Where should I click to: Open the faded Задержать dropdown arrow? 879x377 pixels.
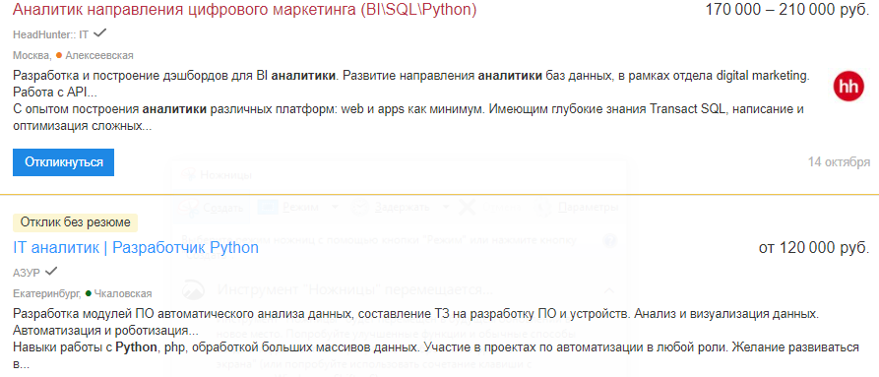pyautogui.click(x=446, y=208)
